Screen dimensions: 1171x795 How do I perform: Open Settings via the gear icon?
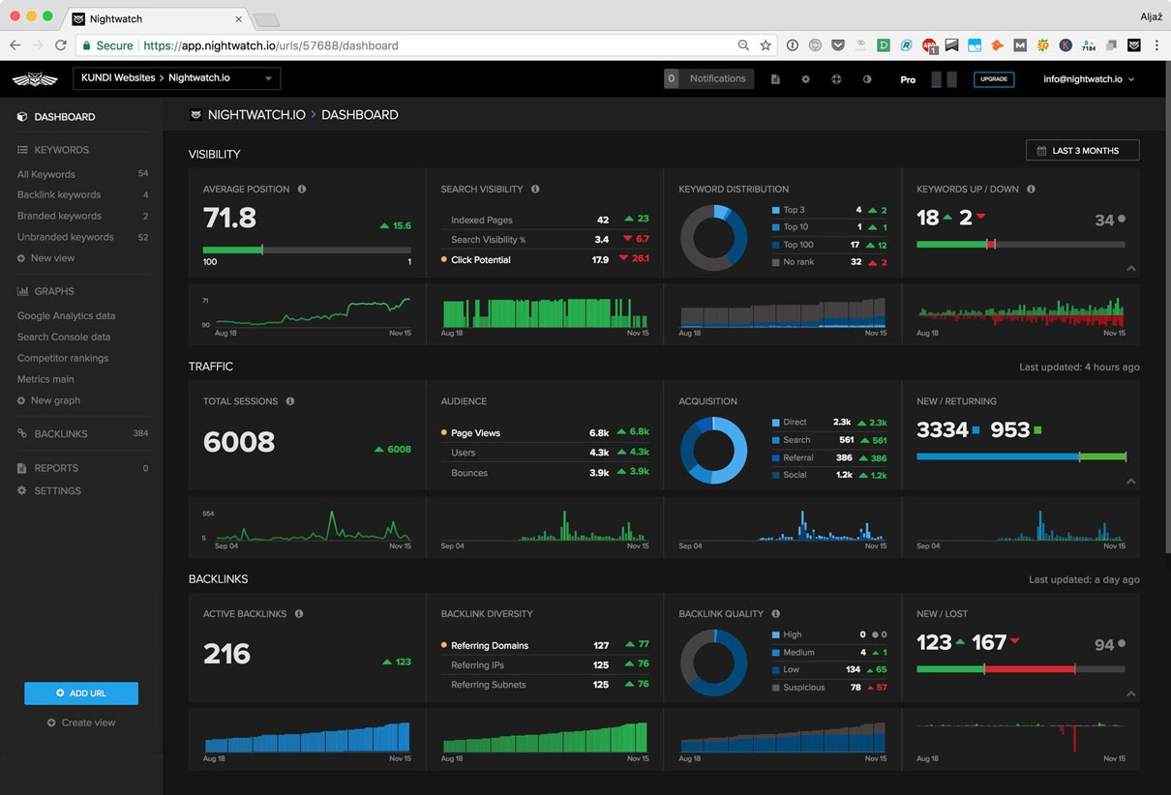(21, 490)
